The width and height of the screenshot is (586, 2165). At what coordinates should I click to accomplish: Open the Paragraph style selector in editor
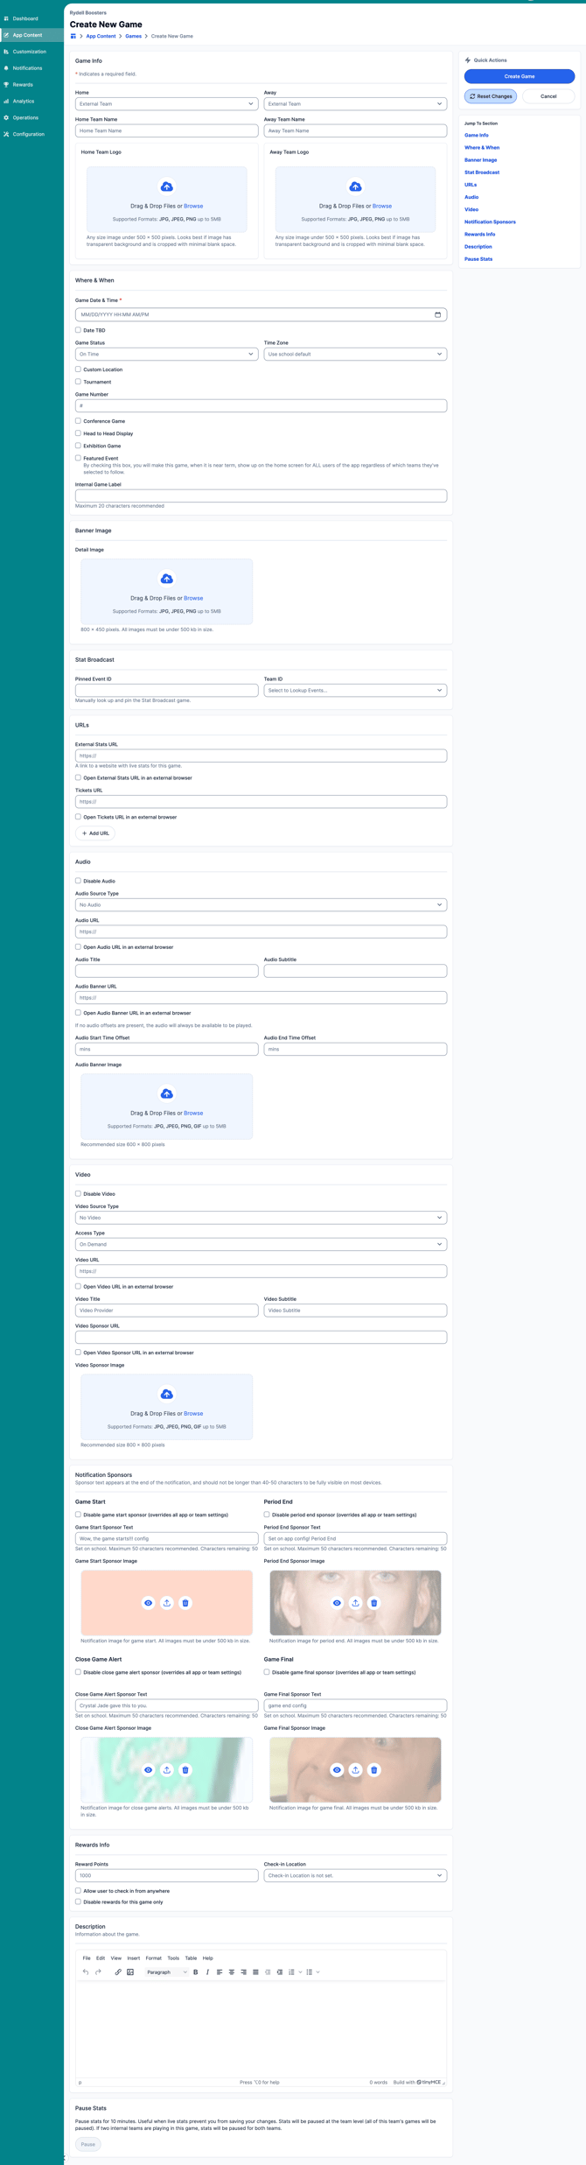pos(166,1972)
